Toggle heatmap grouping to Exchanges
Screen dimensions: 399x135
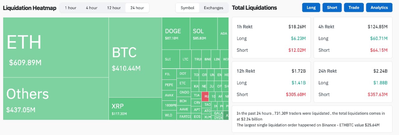pos(214,8)
